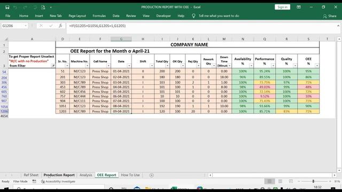Open the Insert ribbon tab
Screen dimensions: 342x192
click(39, 15)
